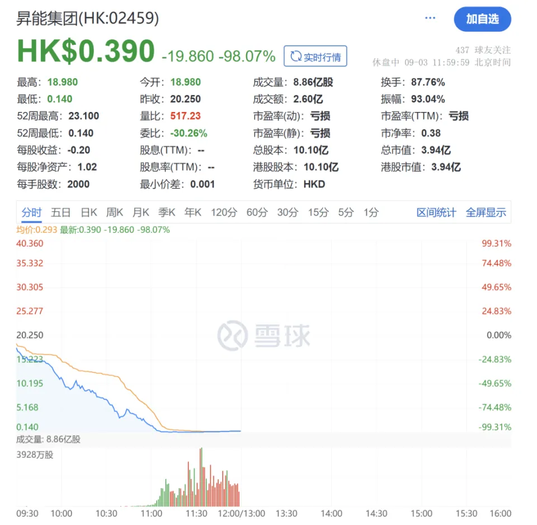Open the 周K weekly candlestick tab
Viewport: 537px width, 525px height.
click(115, 213)
